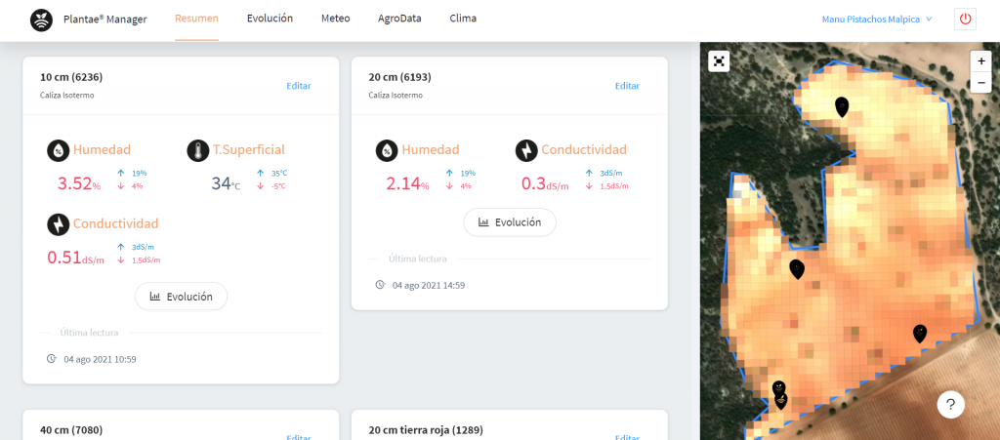
Task: Go to the Clima tab
Action: (462, 19)
